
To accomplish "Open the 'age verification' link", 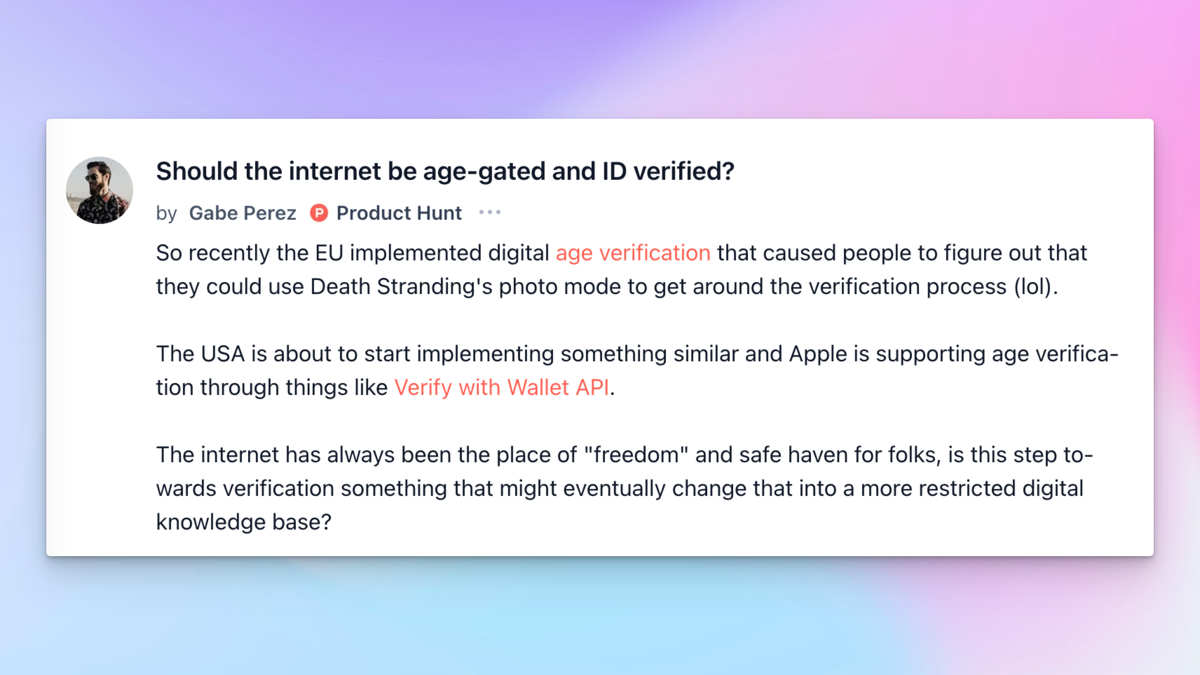I will coord(633,253).
